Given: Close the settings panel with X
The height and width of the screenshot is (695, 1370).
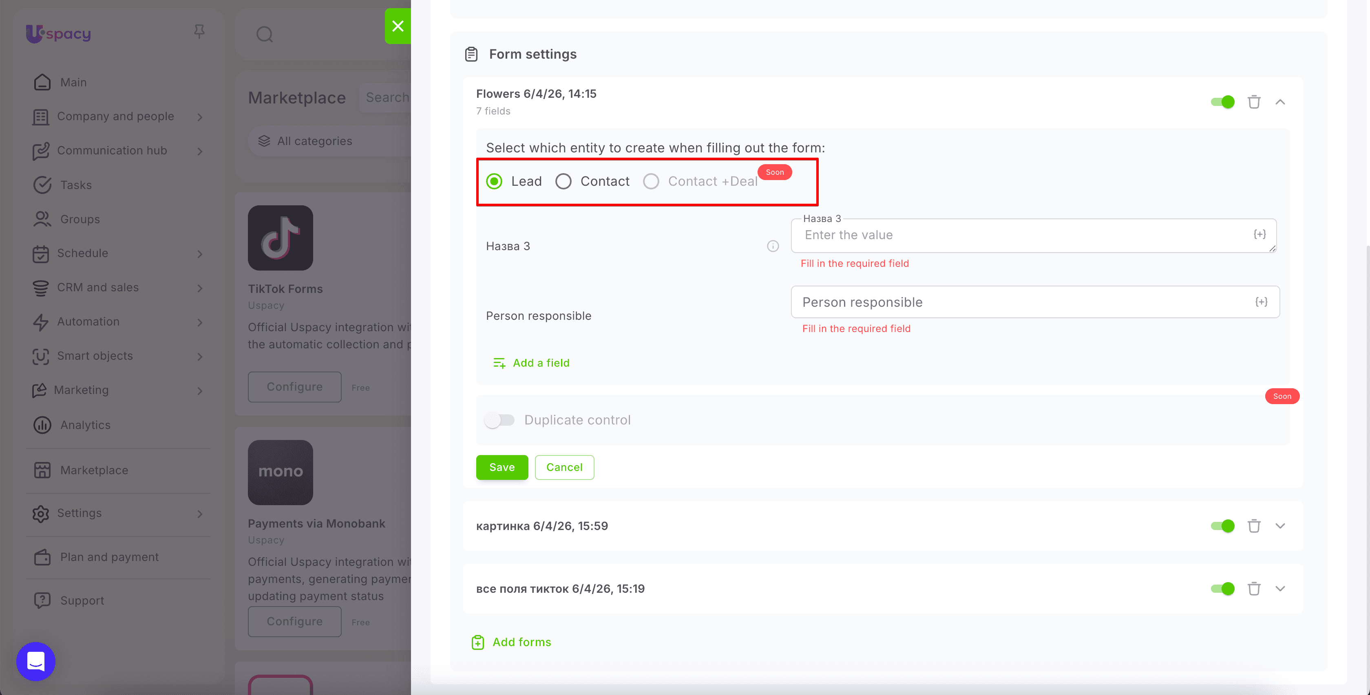Looking at the screenshot, I should pyautogui.click(x=398, y=26).
